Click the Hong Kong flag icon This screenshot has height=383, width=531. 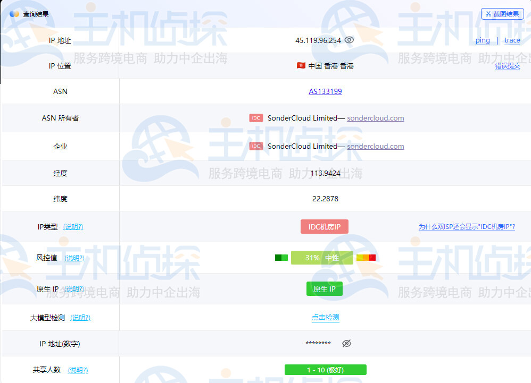[301, 66]
